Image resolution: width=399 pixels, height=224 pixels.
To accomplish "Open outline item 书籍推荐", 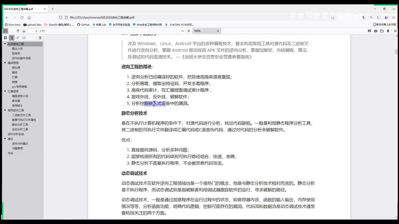I will 18,148.
